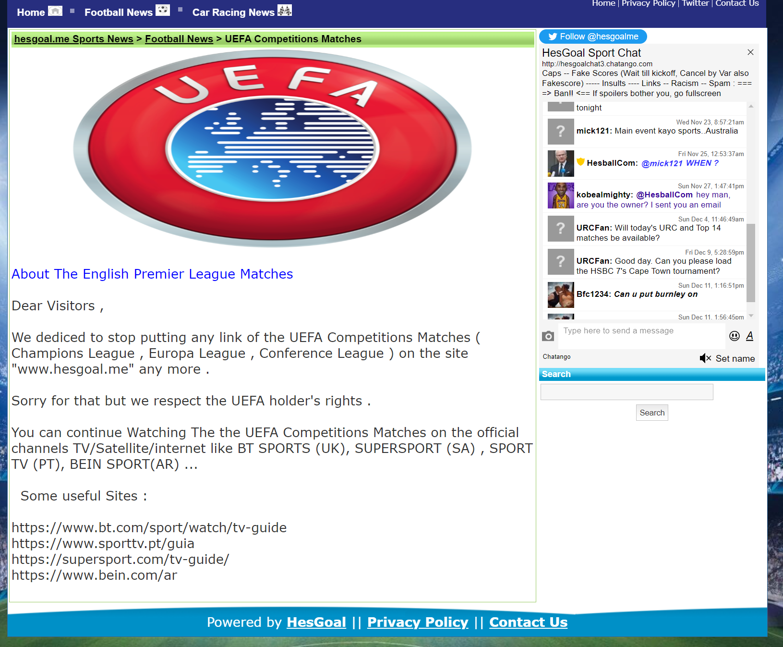Click the 'Some useful Sites :' heading
Viewport: 783px width, 647px height.
click(x=84, y=496)
